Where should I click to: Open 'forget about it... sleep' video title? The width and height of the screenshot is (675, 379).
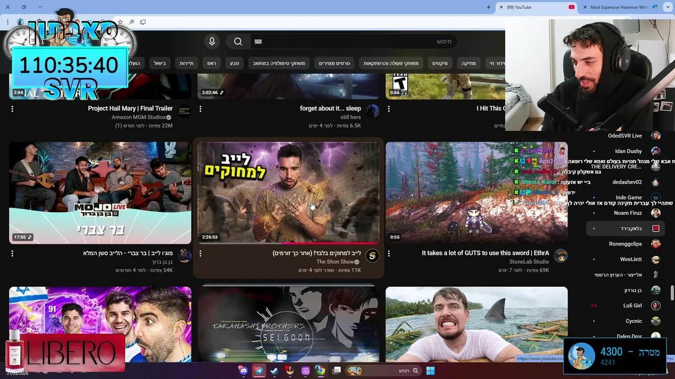coord(331,108)
